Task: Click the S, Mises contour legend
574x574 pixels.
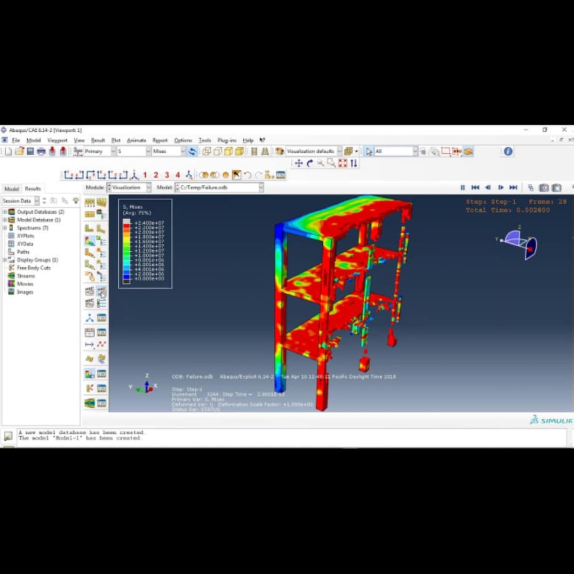Action: (x=145, y=244)
